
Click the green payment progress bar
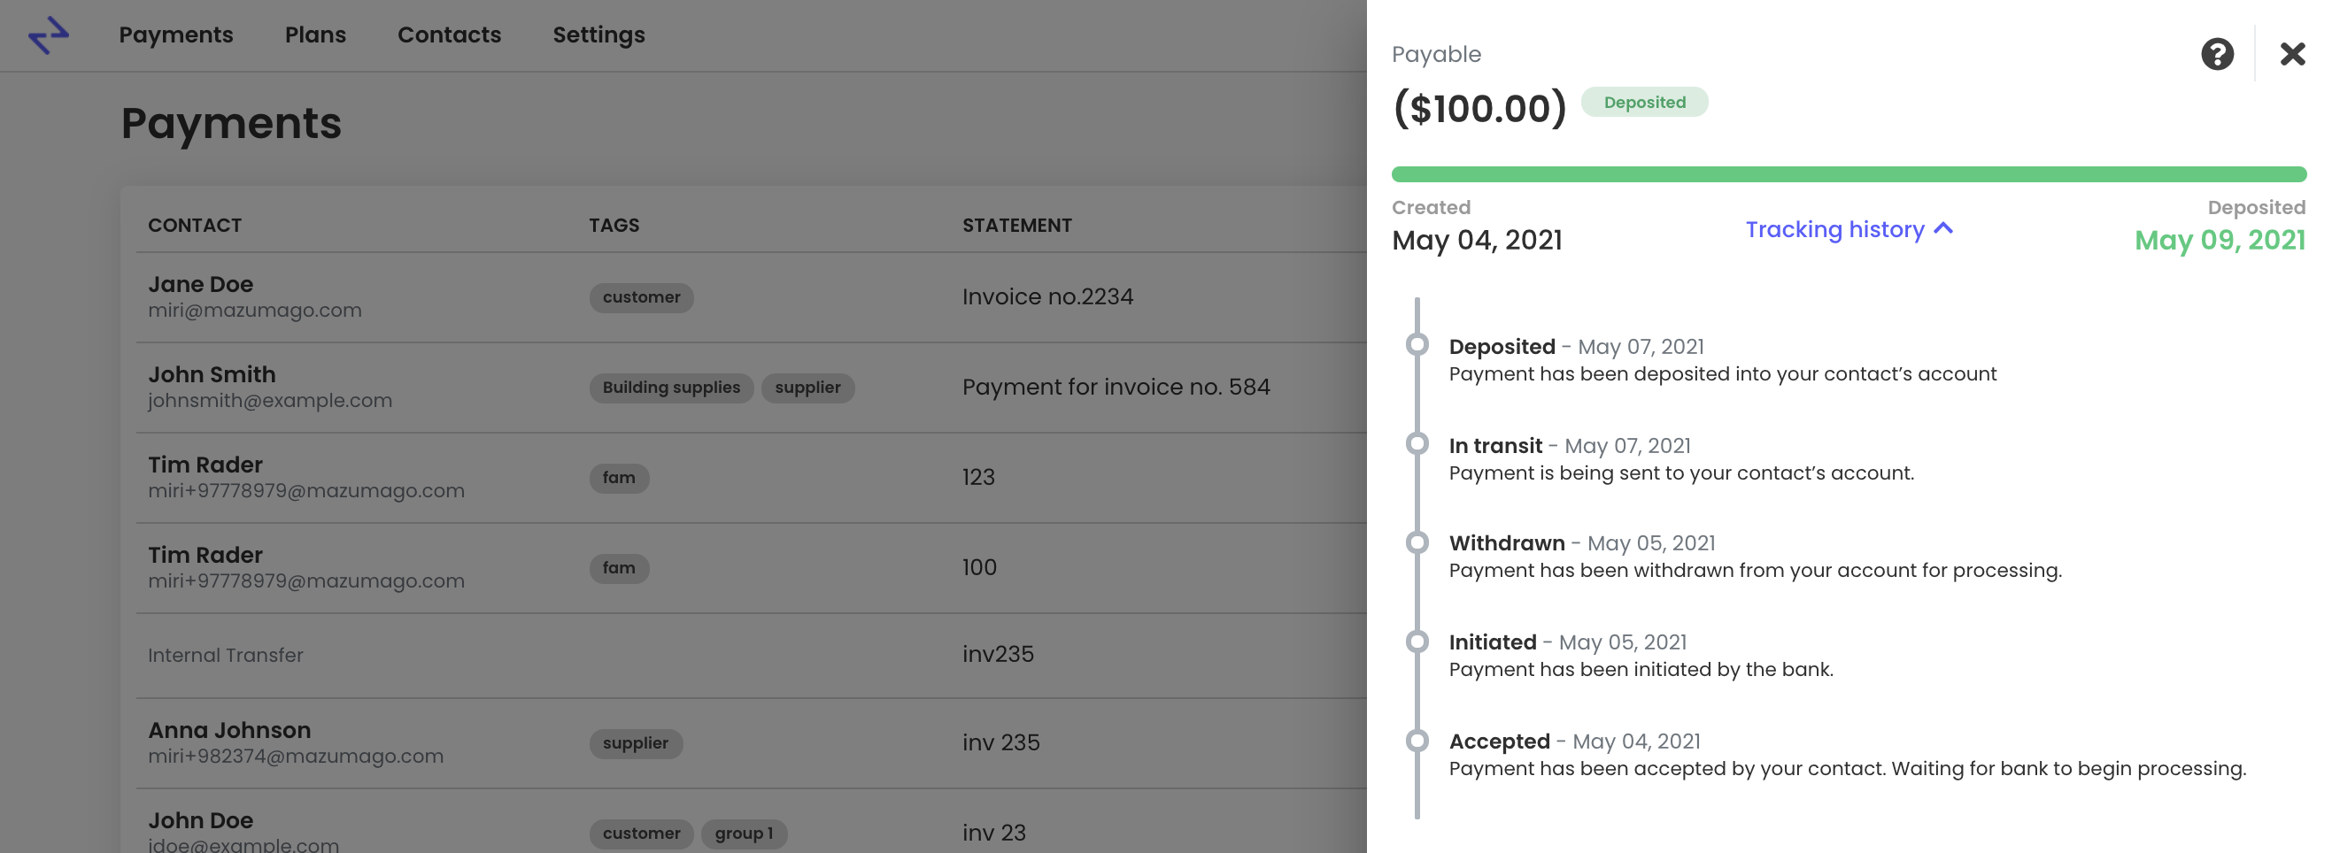click(x=1848, y=174)
